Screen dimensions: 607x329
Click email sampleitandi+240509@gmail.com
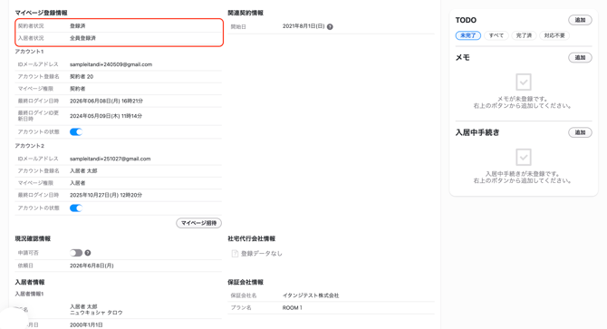[x=111, y=64]
